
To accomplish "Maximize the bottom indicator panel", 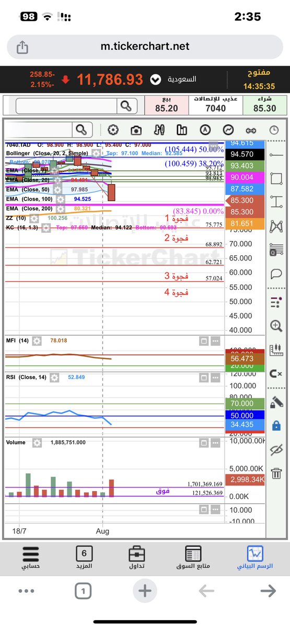I will point(204,509).
